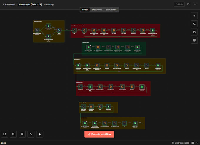200x145 pixels.
Task: Zoom out of the canvas
Action: 22,134
